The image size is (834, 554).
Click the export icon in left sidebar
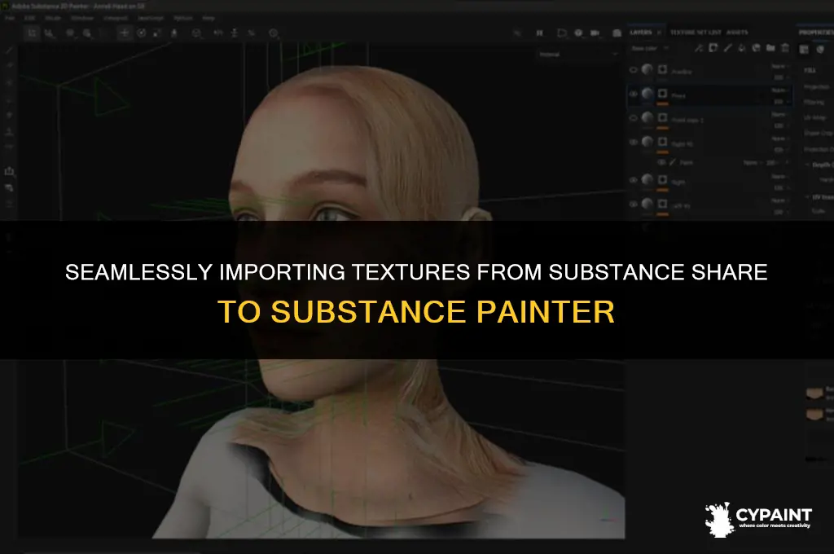(9, 171)
